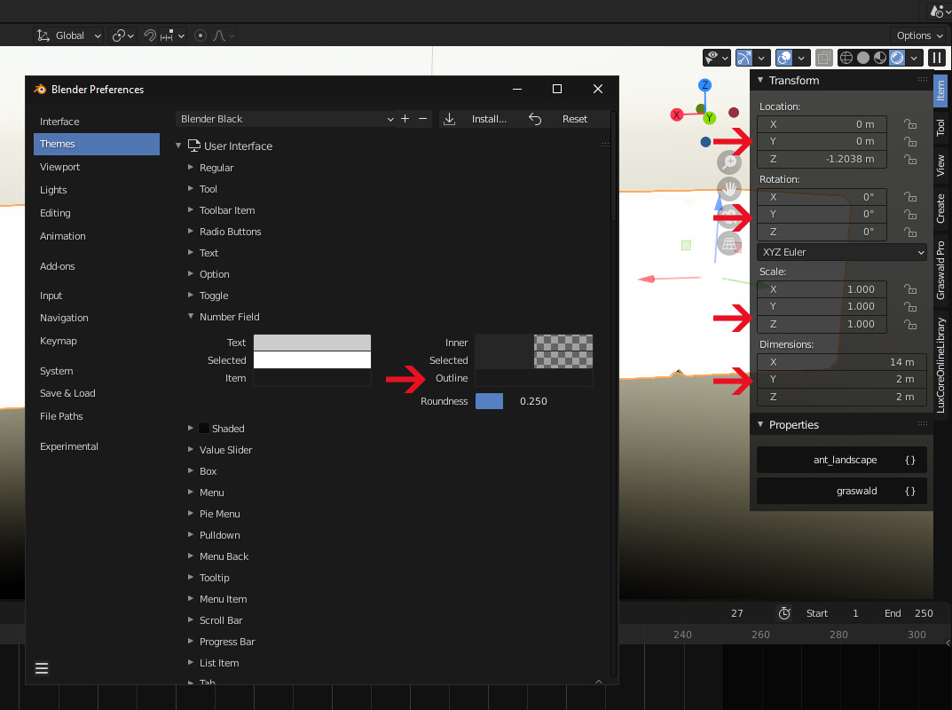Open selectability and visibility eye menu

[x=716, y=58]
